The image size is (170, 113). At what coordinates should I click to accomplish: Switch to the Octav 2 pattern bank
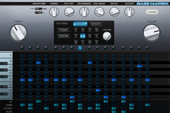(80, 24)
